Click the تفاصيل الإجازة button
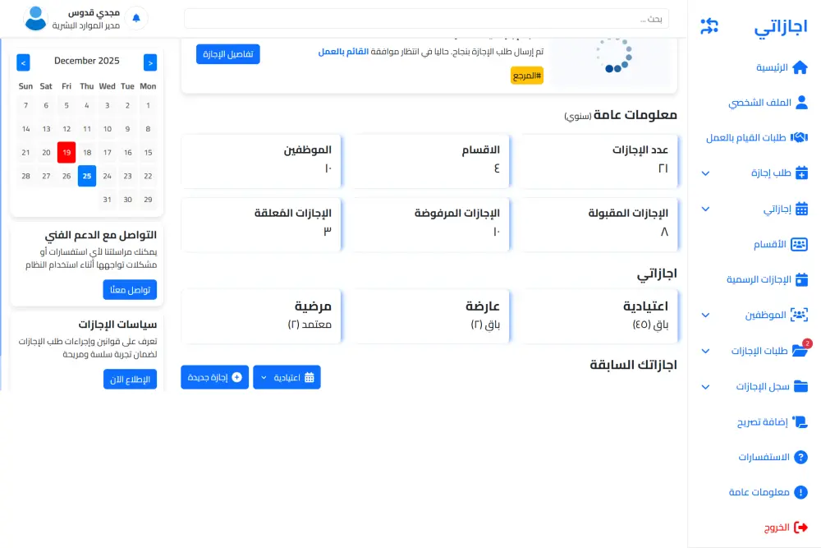Image resolution: width=821 pixels, height=548 pixels. [228, 53]
